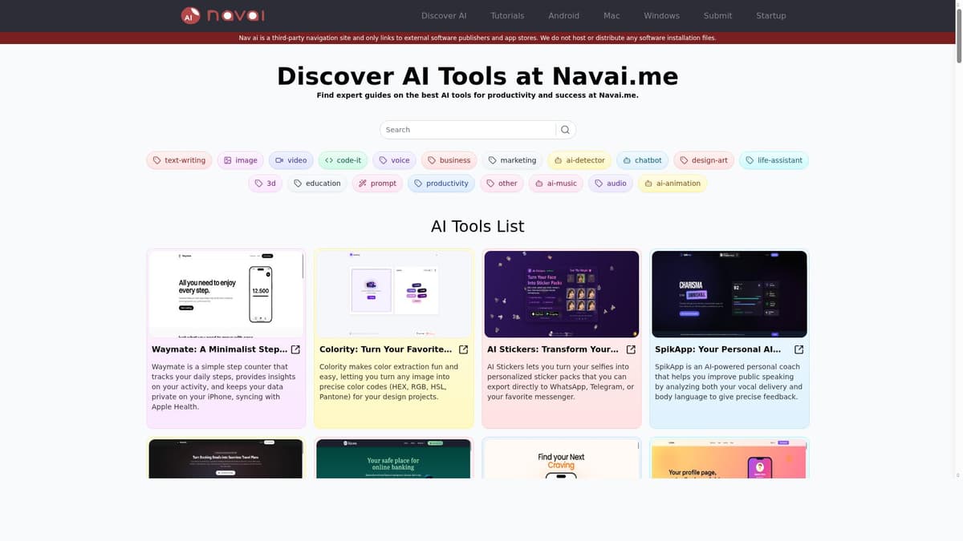Enable the chatbot category filter

[x=643, y=159]
